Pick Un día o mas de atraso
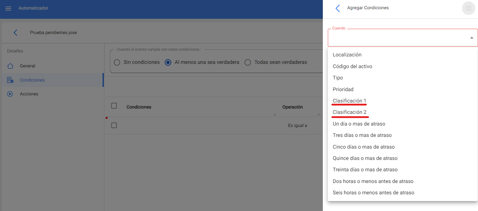 [359, 124]
